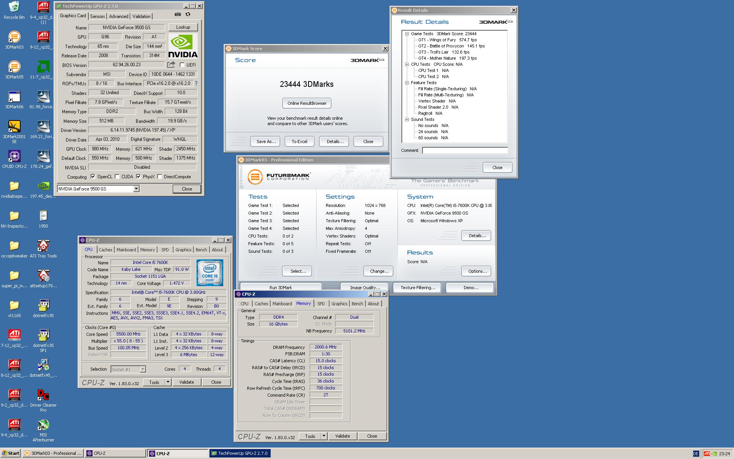
Task: Open Mainboard tab in CPU-Z CPU window
Action: [126, 250]
